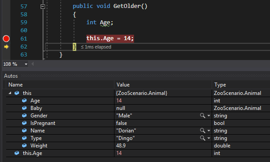Click the field icon beside Gender
Screen dimensions: 270x162
click(24, 116)
